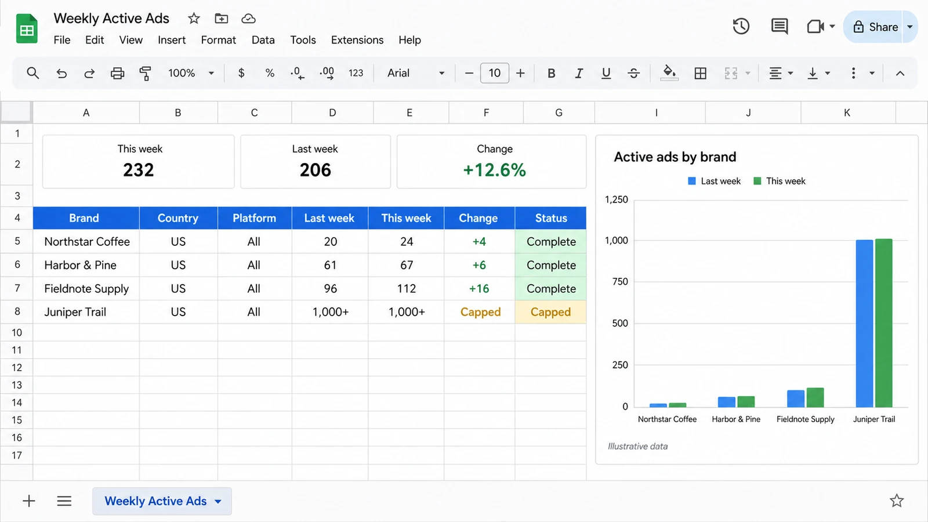
Task: Open the Tools menu
Action: point(303,40)
